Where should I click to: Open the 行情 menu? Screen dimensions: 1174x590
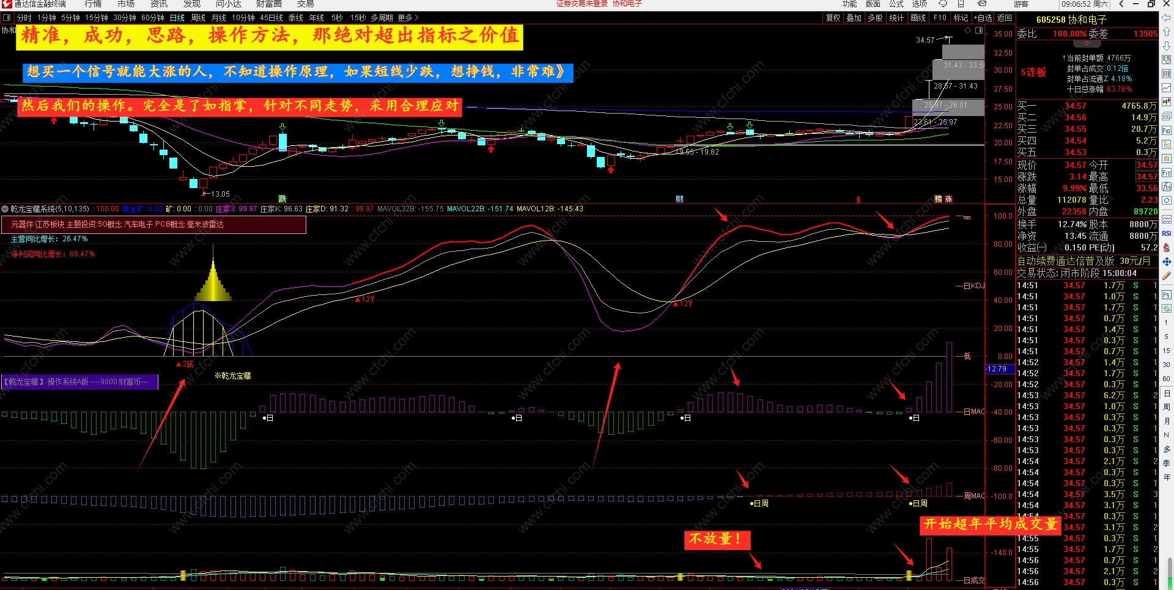click(93, 4)
